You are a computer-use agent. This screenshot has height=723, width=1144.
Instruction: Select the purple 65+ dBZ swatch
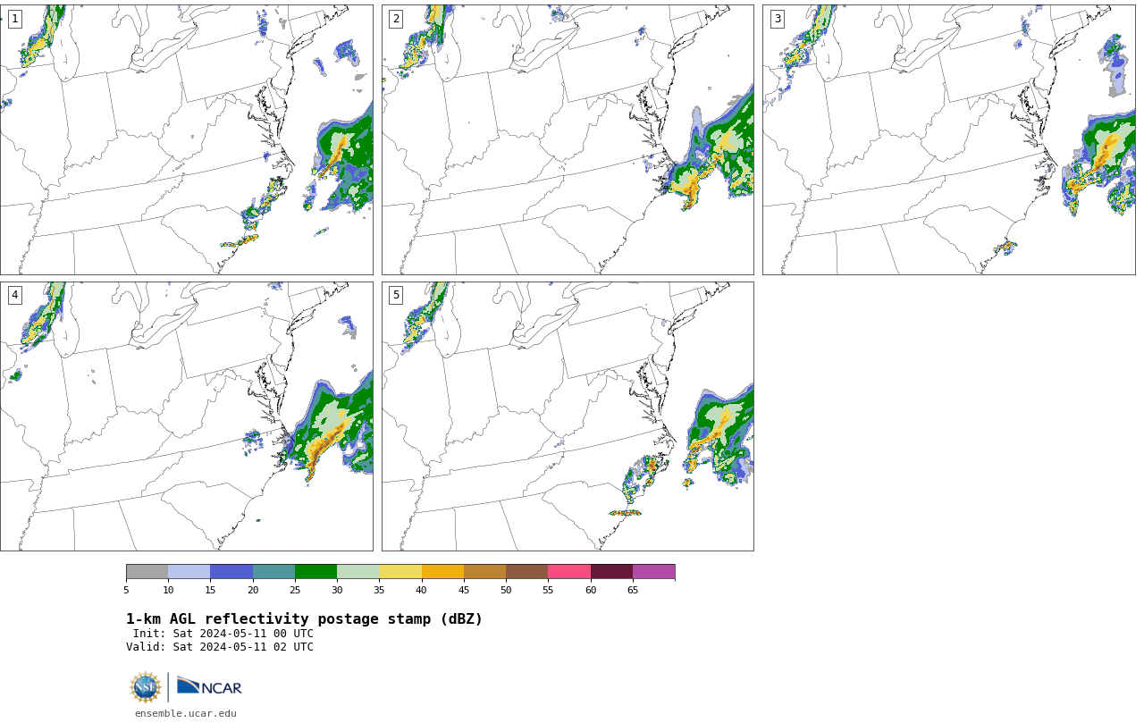pos(653,572)
